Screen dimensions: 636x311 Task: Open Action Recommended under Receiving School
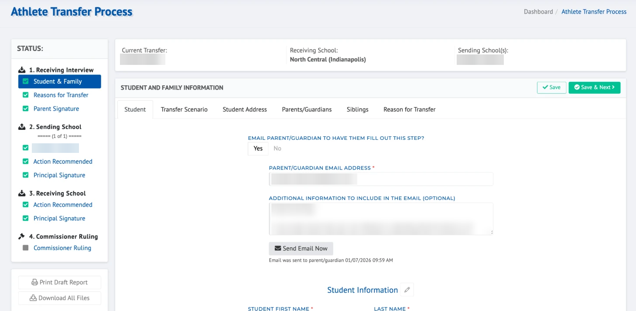coord(63,205)
